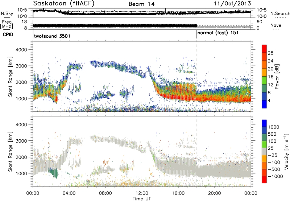Click the '-1000' tick on Velocity colorbar

click(275, 176)
